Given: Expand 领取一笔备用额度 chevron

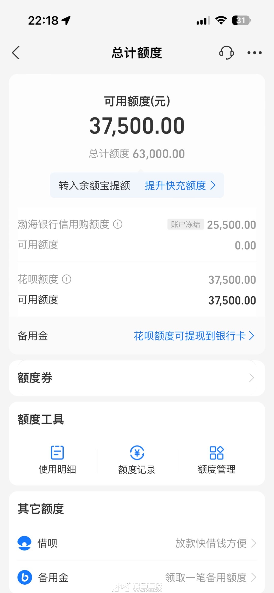Looking at the screenshot, I should point(253,577).
